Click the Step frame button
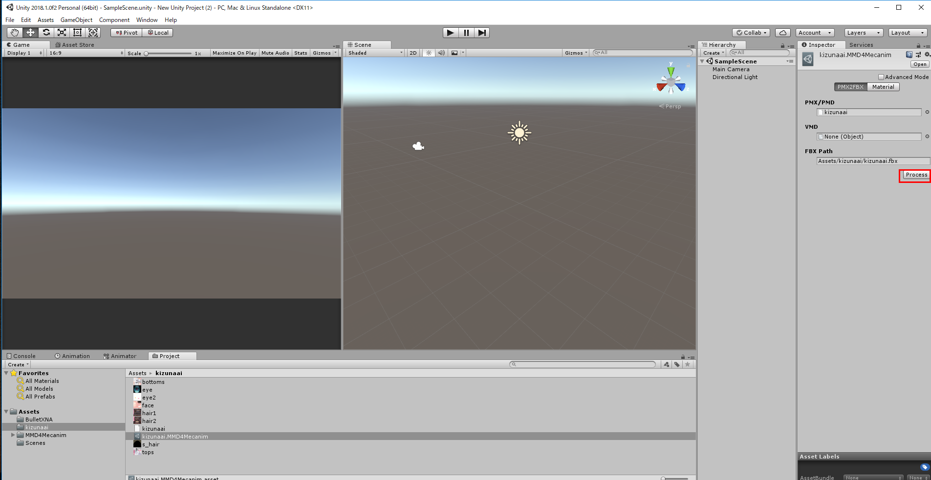Image resolution: width=931 pixels, height=480 pixels. click(x=482, y=33)
